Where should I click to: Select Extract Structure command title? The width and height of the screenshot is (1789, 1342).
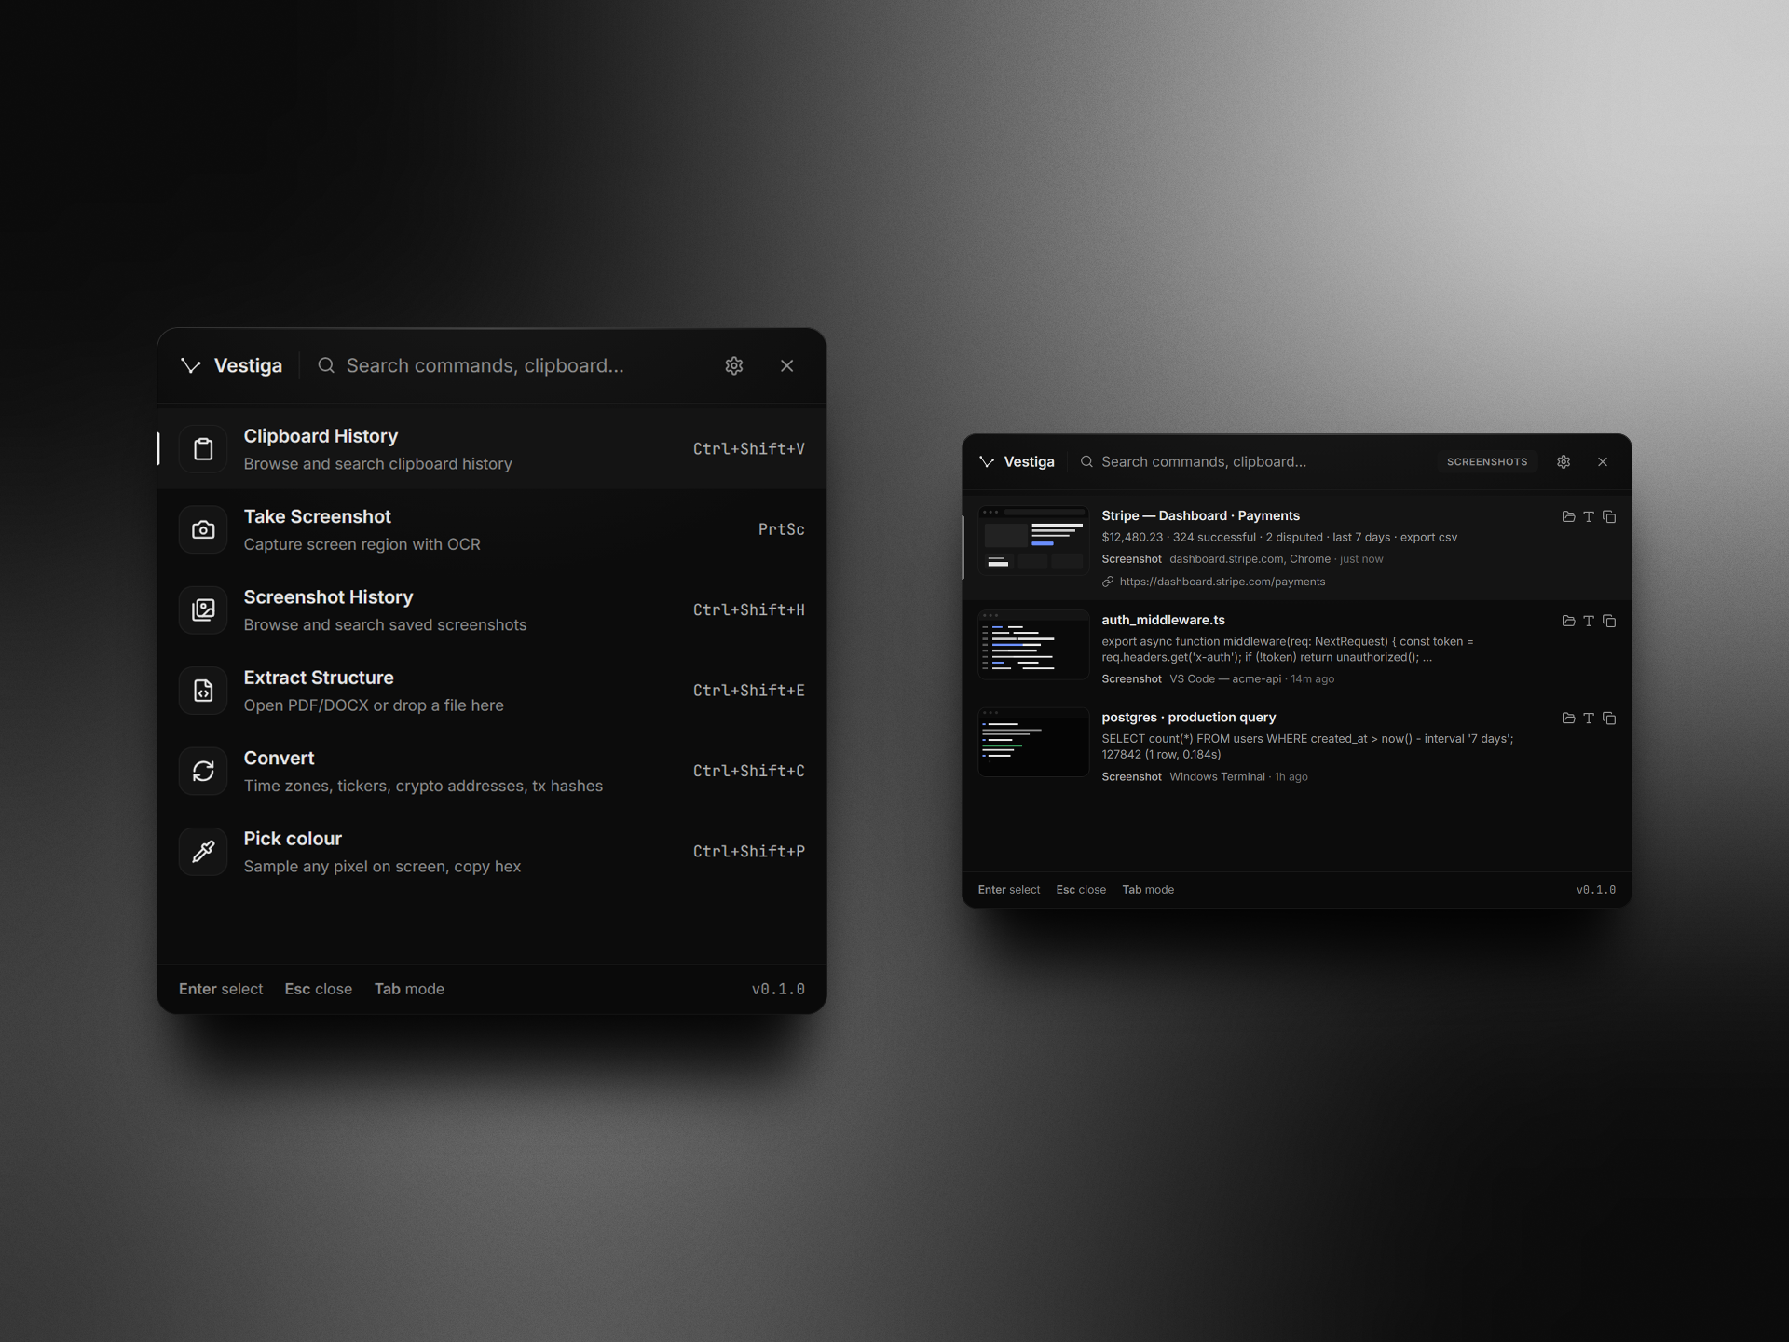click(x=319, y=678)
